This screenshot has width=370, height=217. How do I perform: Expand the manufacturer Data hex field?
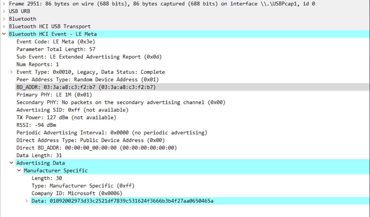coord(27,201)
